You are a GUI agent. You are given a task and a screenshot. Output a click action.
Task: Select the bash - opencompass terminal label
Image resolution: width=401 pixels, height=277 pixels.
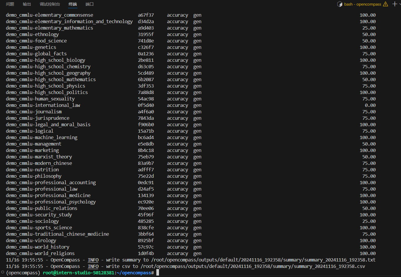(363, 4)
